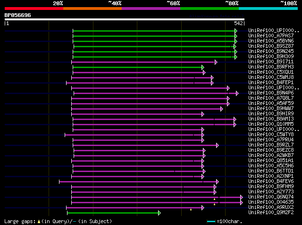Click the red 20% identity legend segment
The width and height of the screenshot is (302, 225).
[x=34, y=9]
